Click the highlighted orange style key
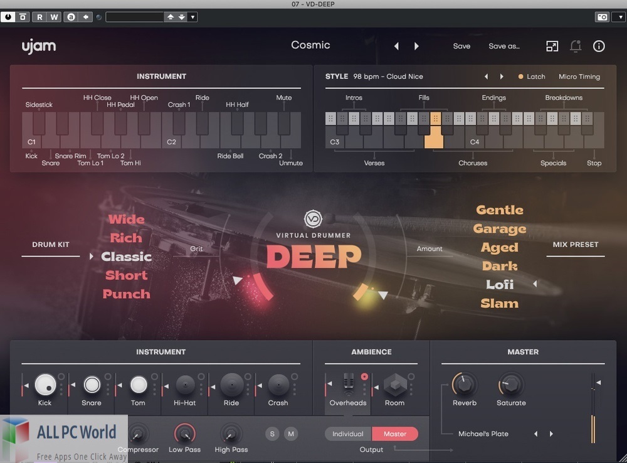The width and height of the screenshot is (627, 463). [434, 131]
